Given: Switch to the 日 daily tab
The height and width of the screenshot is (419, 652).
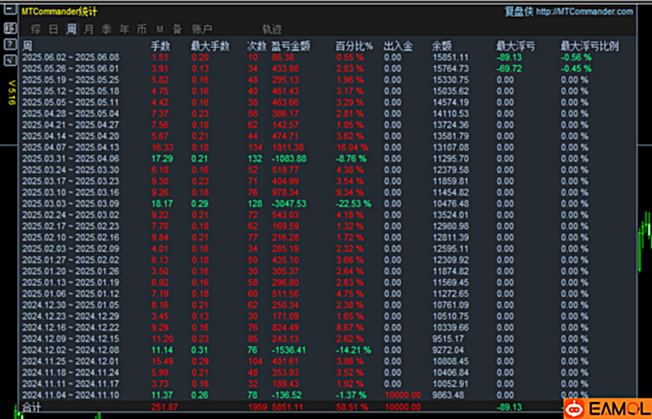Looking at the screenshot, I should coord(53,29).
